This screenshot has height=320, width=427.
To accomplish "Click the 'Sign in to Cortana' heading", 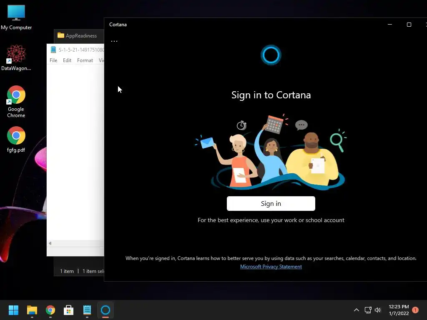I will click(271, 95).
